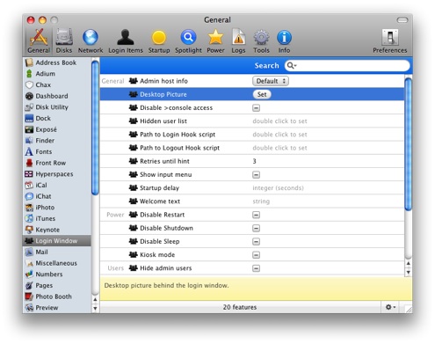
Task: Open the Startup toolbar section
Action: pos(159,41)
